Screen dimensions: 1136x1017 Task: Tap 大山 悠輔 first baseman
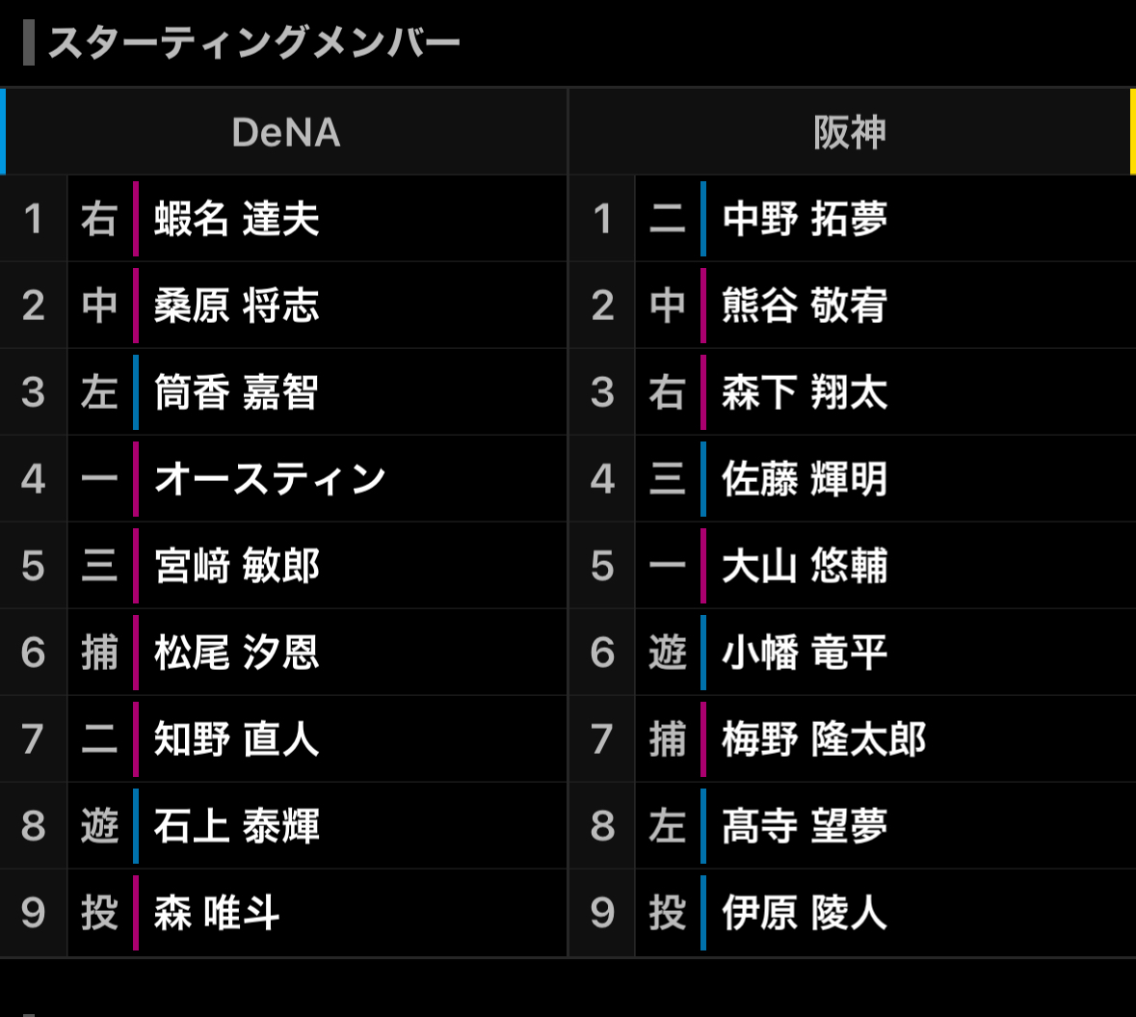805,566
